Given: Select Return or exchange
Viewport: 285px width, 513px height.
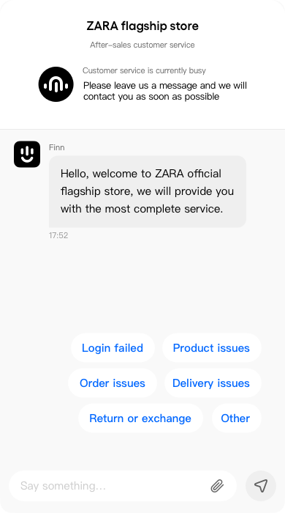Looking at the screenshot, I should (x=140, y=418).
